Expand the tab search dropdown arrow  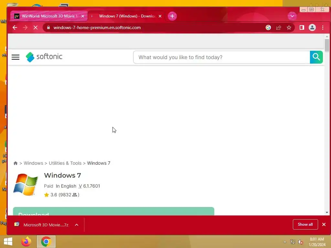point(292,16)
